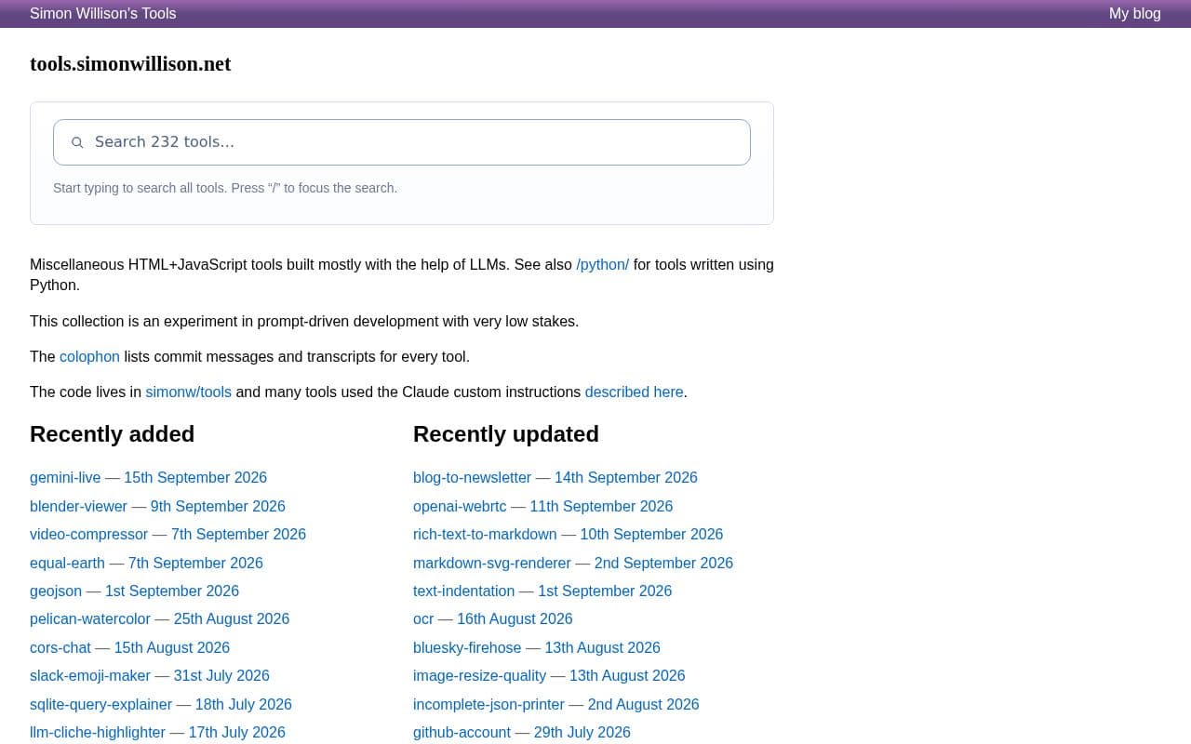Screen dimensions: 1191x744
Task: Open the video-compressor tool
Action: tap(89, 534)
